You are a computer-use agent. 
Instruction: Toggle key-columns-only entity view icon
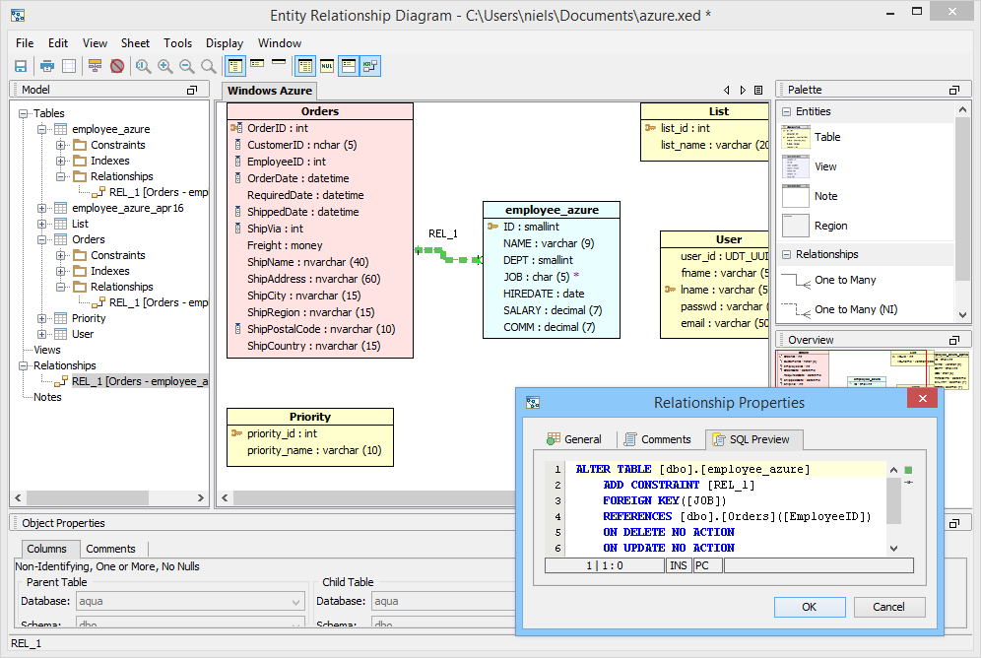tap(257, 63)
